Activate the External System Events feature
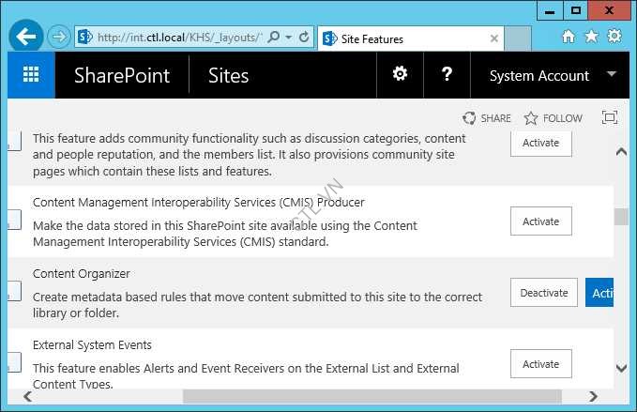 tap(540, 364)
